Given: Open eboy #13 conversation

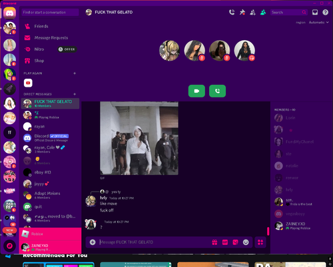Looking at the screenshot, I should pyautogui.click(x=50, y=172).
